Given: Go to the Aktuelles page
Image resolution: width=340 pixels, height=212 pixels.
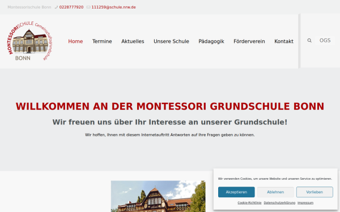Looking at the screenshot, I should (x=133, y=41).
